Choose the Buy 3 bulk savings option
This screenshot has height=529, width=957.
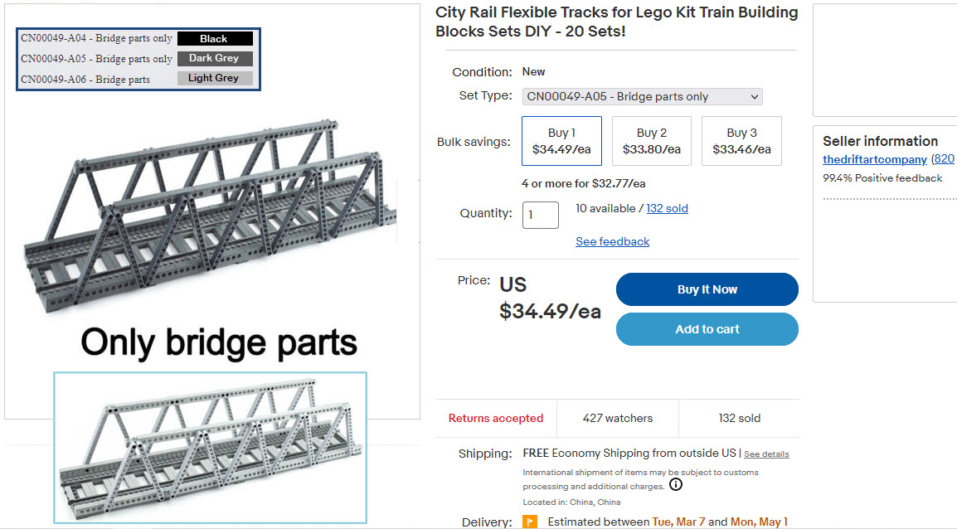coord(741,141)
